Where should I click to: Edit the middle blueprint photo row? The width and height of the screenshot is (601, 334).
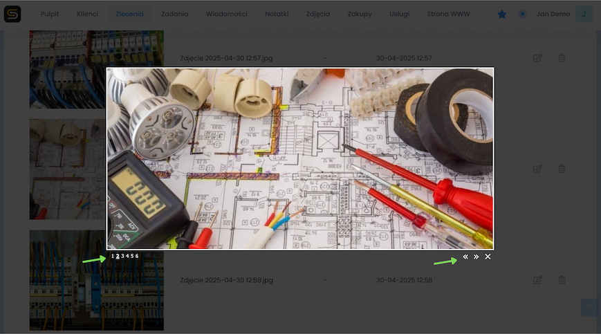click(538, 169)
